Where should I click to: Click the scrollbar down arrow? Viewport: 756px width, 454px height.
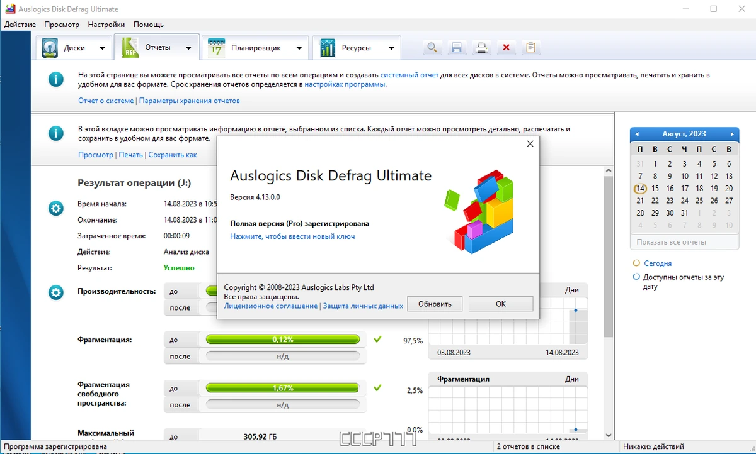pos(609,435)
